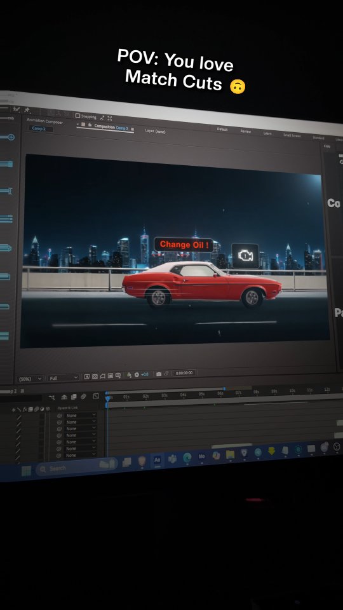
Task: Click the 3D layer column header icon
Action: tap(48, 409)
